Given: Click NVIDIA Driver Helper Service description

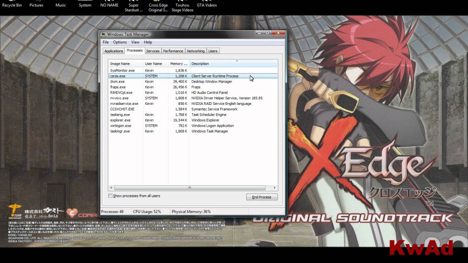Looking at the screenshot, I should [227, 98].
